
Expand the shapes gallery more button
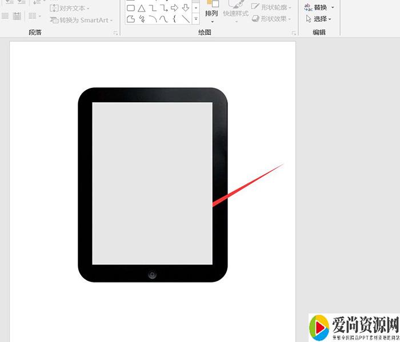[196, 19]
